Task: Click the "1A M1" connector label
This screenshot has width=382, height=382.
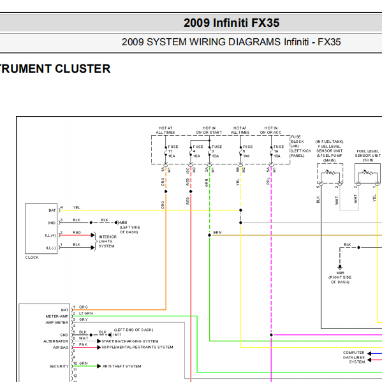Action: [x=166, y=170]
